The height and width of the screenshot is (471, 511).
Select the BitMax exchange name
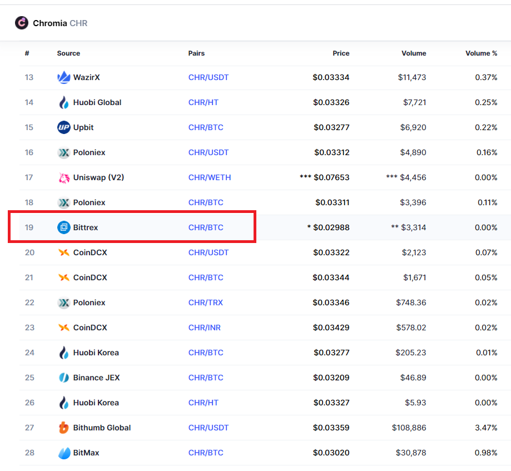pyautogui.click(x=86, y=453)
